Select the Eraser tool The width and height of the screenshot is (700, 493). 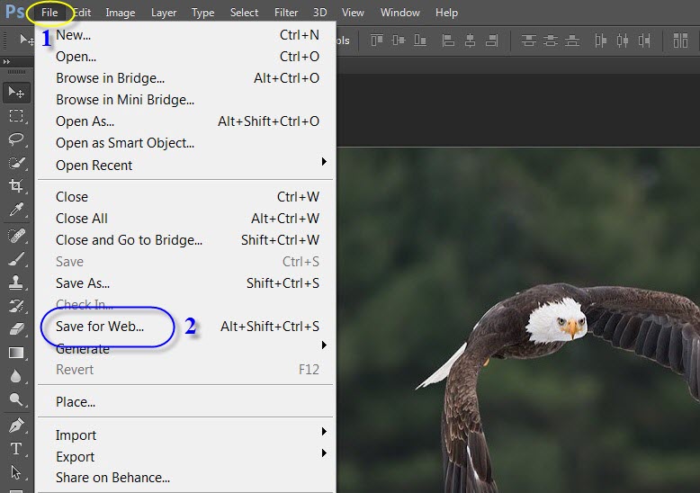16,329
